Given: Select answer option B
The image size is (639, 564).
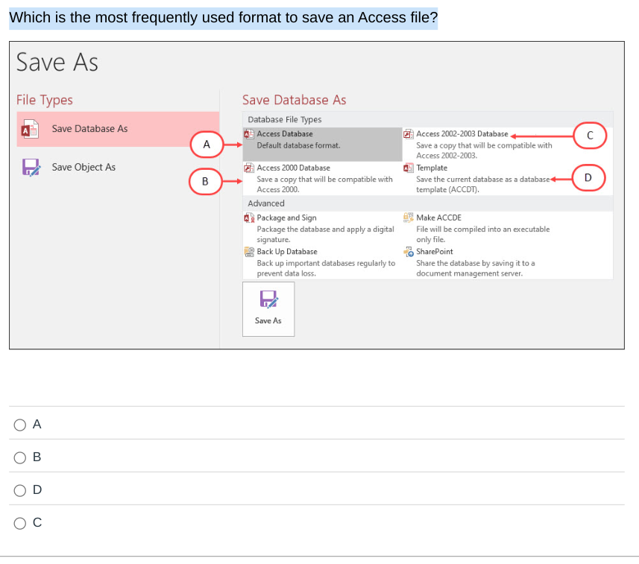Looking at the screenshot, I should [19, 457].
